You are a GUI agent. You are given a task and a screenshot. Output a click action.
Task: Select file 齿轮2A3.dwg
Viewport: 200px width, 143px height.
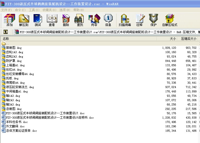coord(15,56)
